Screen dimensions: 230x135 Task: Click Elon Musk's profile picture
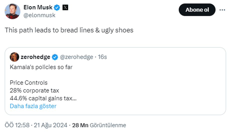[13, 11]
